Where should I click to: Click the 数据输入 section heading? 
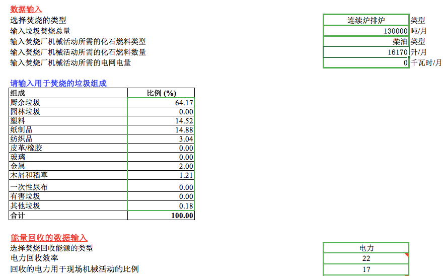click(x=26, y=10)
